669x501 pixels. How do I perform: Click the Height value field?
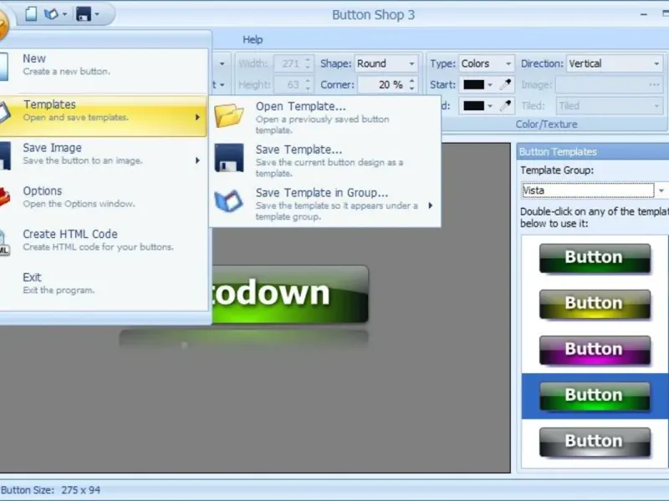pyautogui.click(x=289, y=84)
